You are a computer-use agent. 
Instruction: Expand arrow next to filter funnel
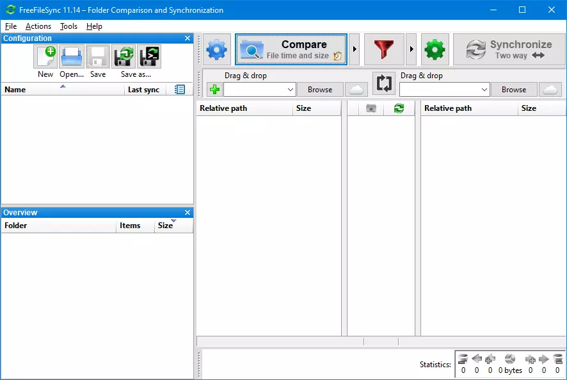(x=411, y=49)
